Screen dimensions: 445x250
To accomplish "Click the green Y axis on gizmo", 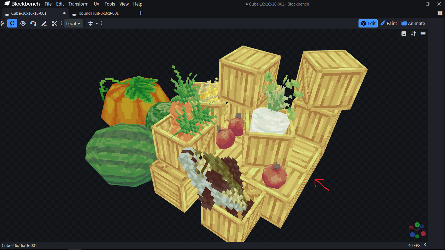I will click(417, 224).
